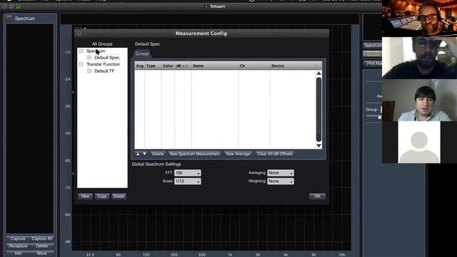Click the measurement table scrollbar thumb

click(x=319, y=109)
